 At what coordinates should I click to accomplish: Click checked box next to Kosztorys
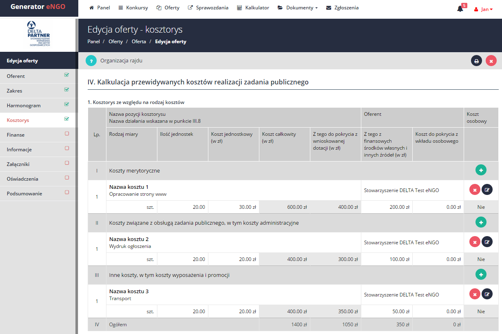67,119
